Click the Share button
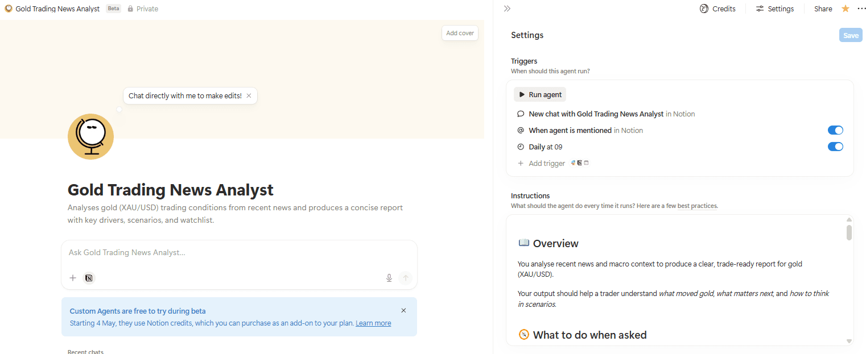The width and height of the screenshot is (866, 354). point(823,9)
